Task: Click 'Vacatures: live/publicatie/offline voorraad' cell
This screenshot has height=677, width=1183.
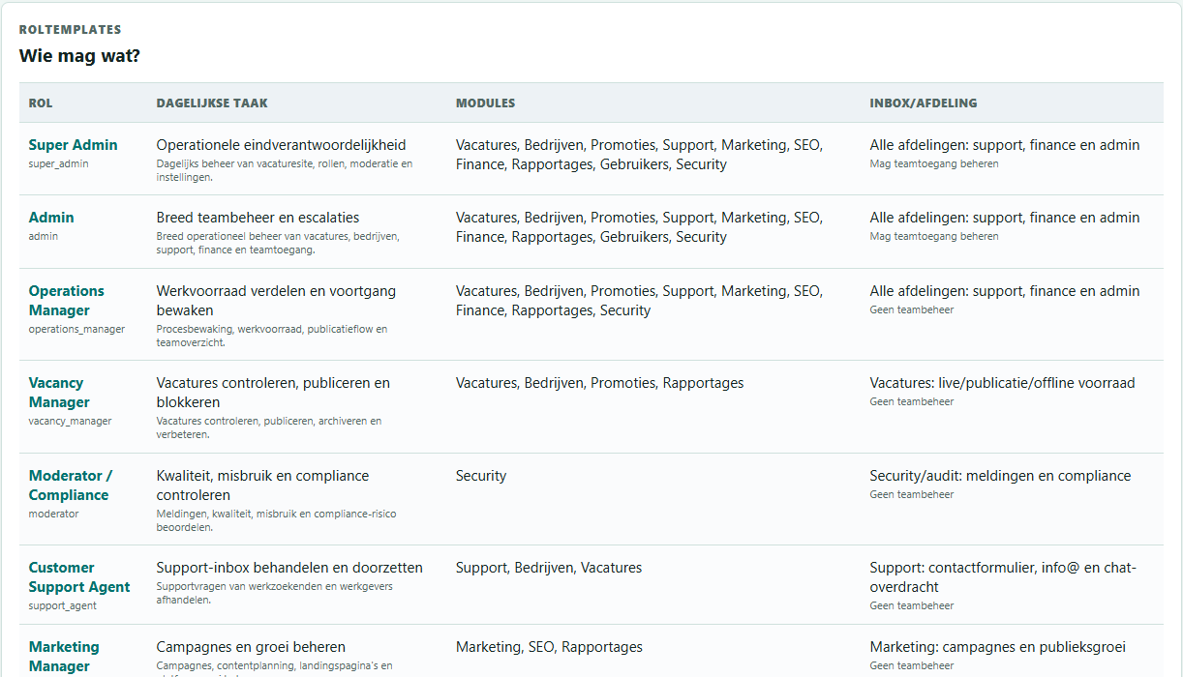Action: point(1002,383)
